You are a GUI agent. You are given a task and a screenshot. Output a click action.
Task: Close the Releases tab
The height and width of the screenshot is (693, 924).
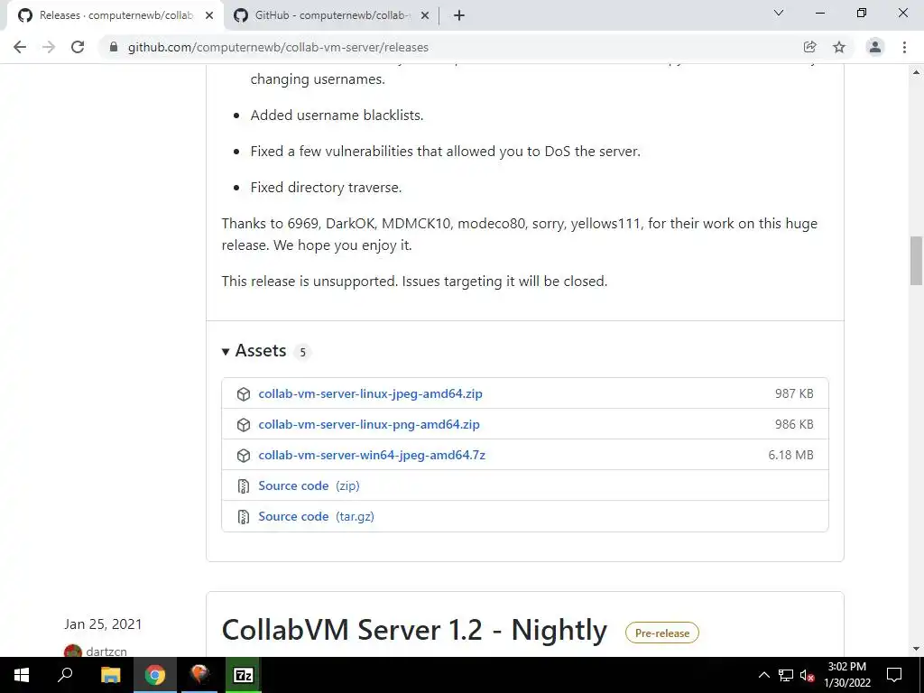click(x=209, y=15)
